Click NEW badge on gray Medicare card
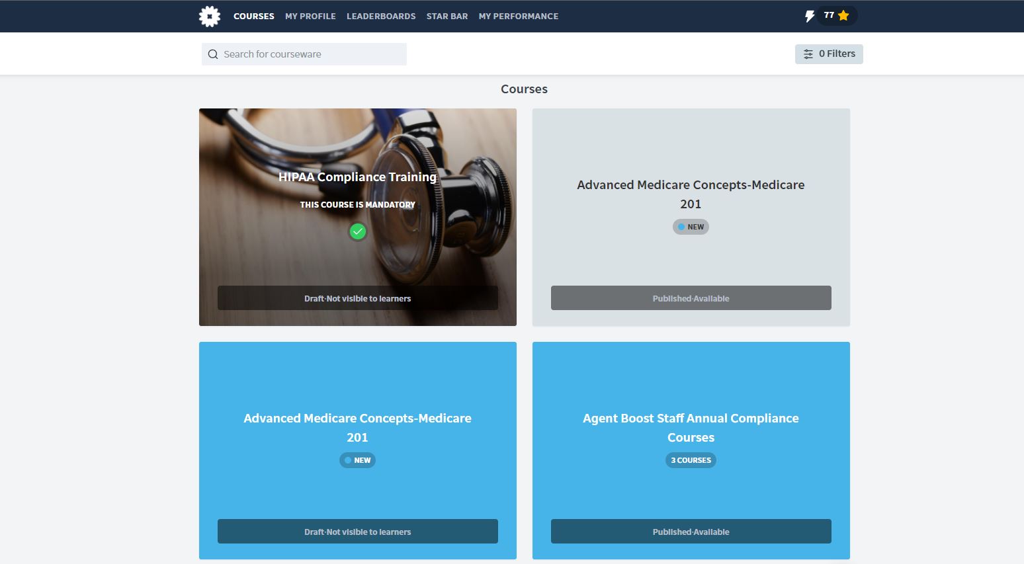1024x564 pixels. [x=691, y=227]
